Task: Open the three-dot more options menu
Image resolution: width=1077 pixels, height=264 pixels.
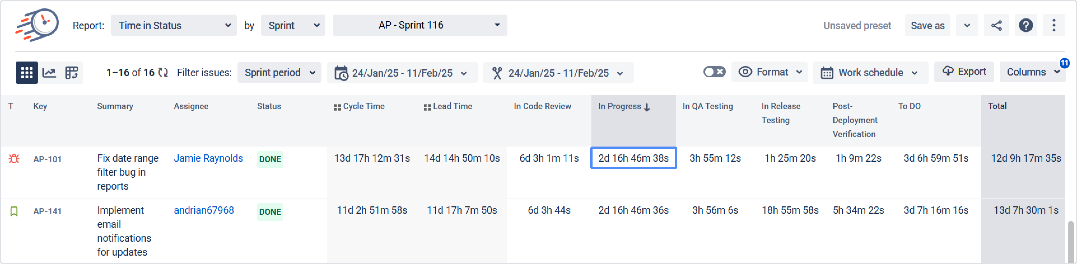Action: [1053, 25]
